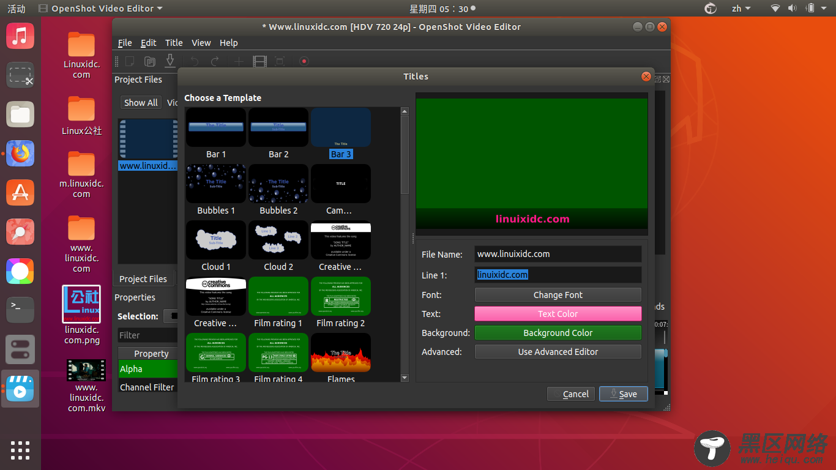Choose the Bar 3 template
Viewport: 836px width, 470px height.
[341, 134]
